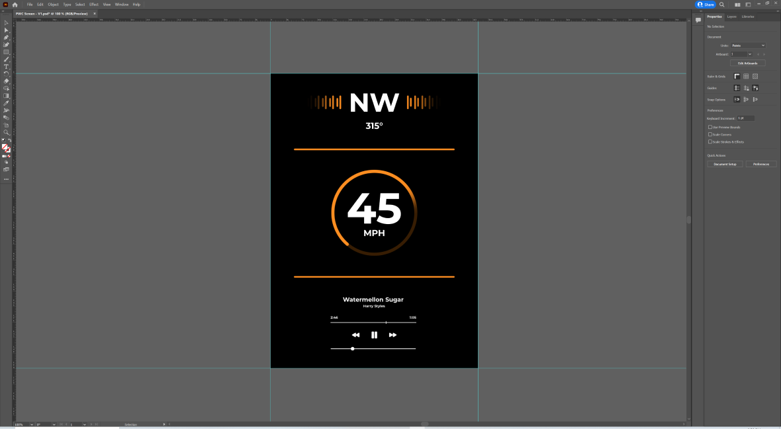Open the File menu
781x429 pixels.
click(x=30, y=5)
